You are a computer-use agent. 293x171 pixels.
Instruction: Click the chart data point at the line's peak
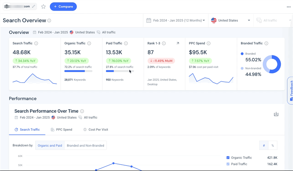click(x=114, y=163)
